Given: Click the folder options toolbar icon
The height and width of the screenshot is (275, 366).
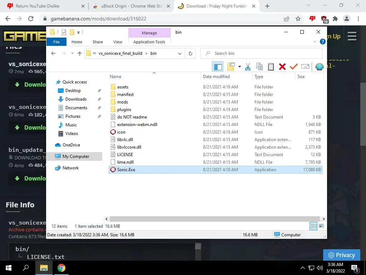Looking at the screenshot, I should click(x=231, y=67).
